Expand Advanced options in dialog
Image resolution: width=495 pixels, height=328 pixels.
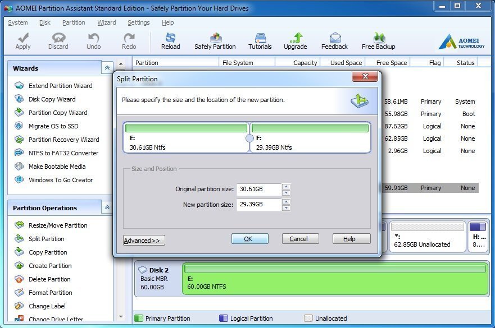144,241
